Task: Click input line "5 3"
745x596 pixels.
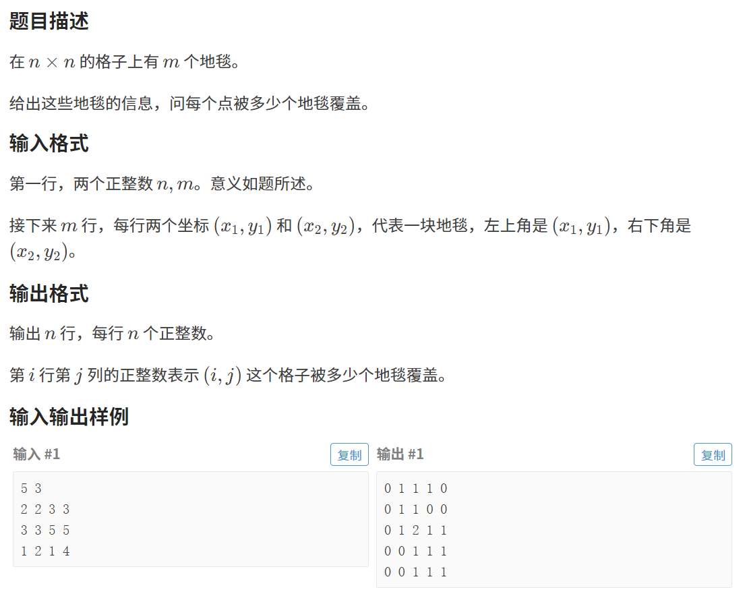Action: (32, 489)
